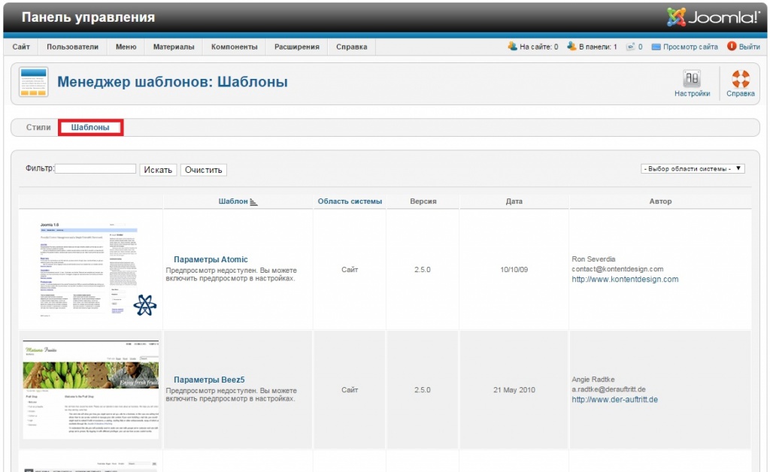Select the Шаблоны tab
Image resolution: width=770 pixels, height=472 pixels.
tap(90, 128)
